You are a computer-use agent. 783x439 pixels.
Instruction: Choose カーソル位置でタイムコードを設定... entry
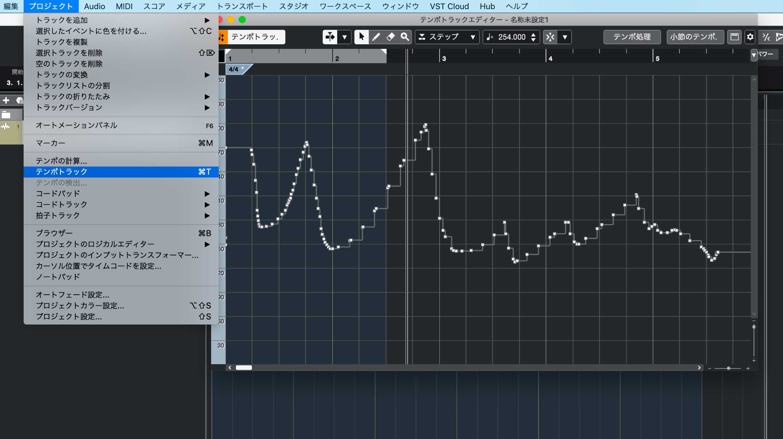pos(121,266)
